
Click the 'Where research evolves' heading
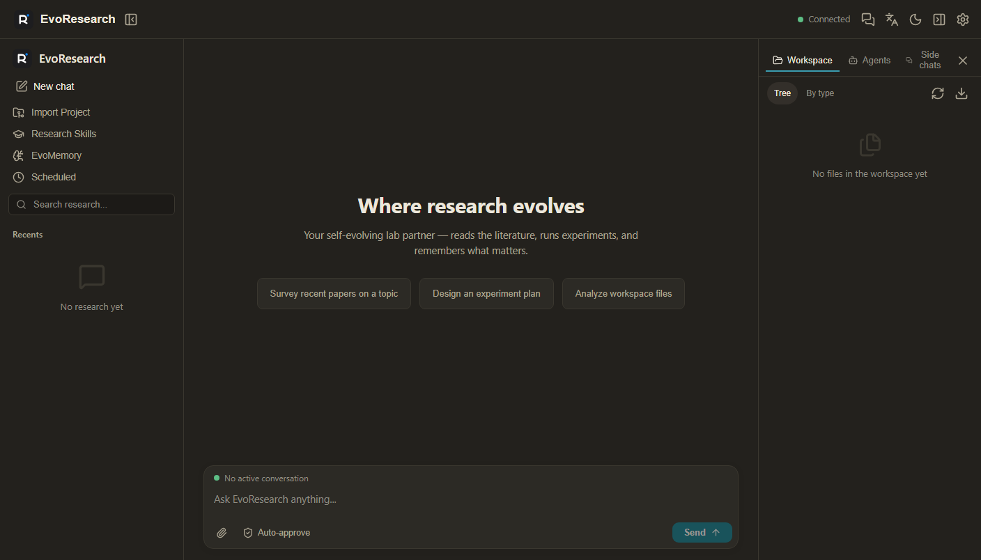point(471,206)
